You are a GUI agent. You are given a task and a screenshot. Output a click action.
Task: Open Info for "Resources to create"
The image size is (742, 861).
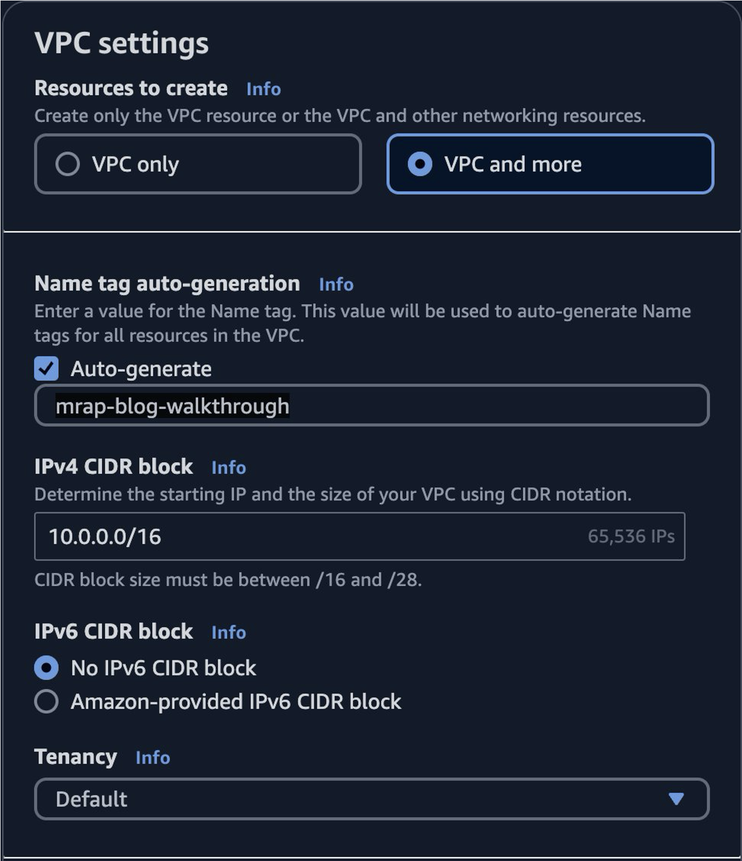click(262, 89)
